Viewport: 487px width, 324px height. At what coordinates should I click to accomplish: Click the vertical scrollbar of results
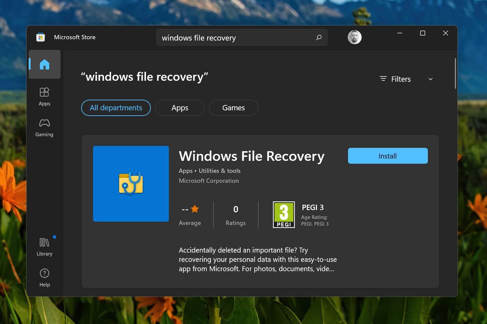(455, 73)
